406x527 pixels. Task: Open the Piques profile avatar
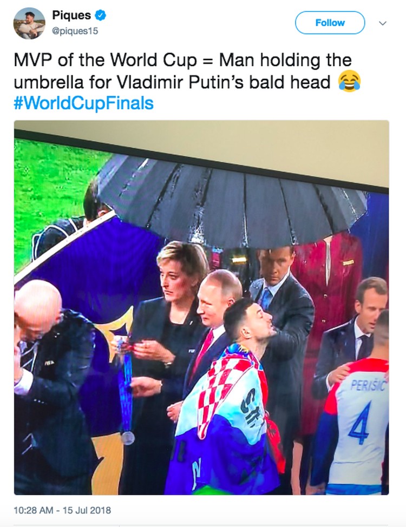coord(29,23)
